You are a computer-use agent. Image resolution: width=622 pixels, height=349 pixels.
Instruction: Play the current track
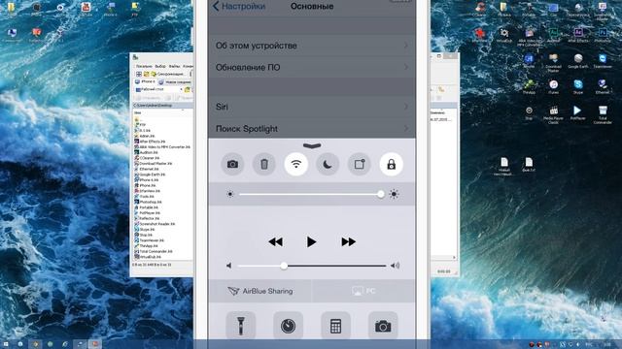pos(311,241)
